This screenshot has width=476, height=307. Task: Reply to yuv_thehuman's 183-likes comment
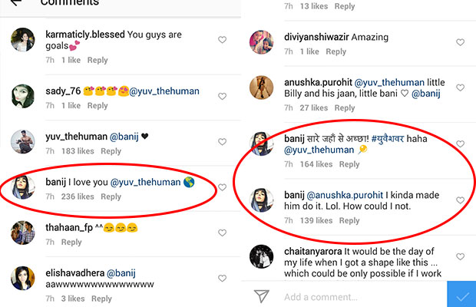(111, 151)
